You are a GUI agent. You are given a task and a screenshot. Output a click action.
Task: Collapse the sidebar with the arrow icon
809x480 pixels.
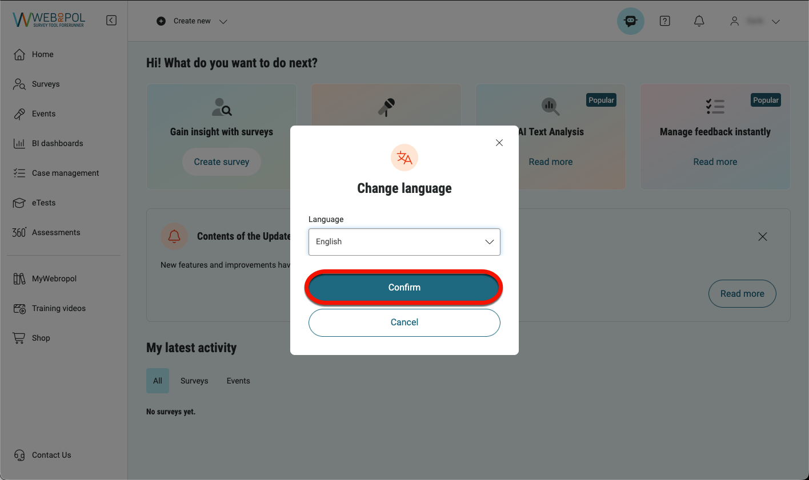click(111, 21)
